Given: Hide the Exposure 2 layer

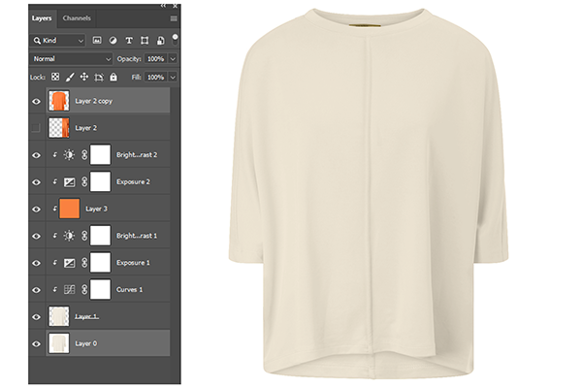Looking at the screenshot, I should [x=37, y=182].
